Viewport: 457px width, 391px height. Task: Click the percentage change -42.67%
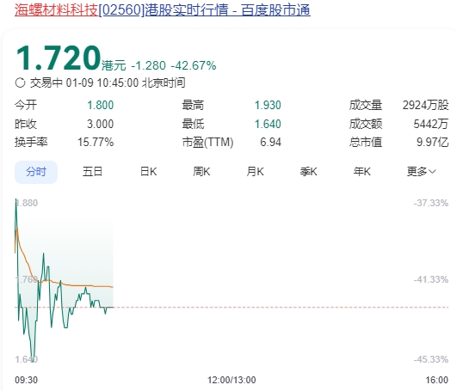(x=194, y=65)
